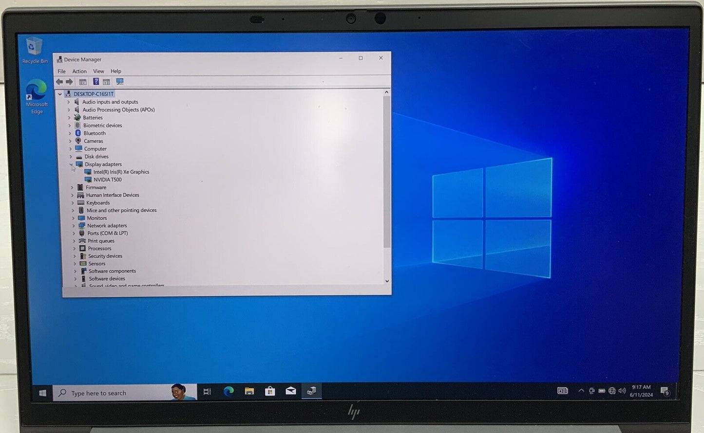Viewport: 704px width, 433px height.
Task: Click the Back arrow in Device Manager toolbar
Action: tap(59, 82)
